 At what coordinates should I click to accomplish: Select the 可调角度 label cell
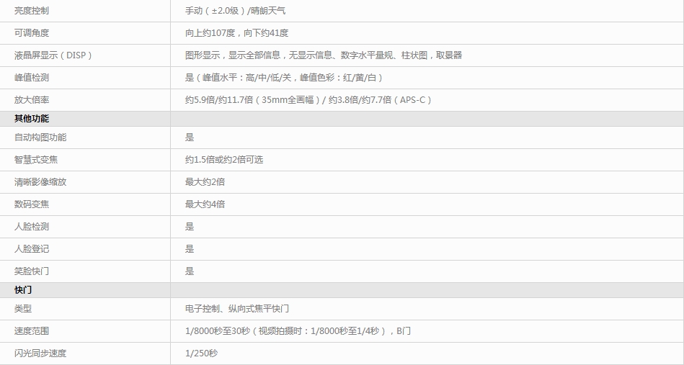click(x=32, y=33)
